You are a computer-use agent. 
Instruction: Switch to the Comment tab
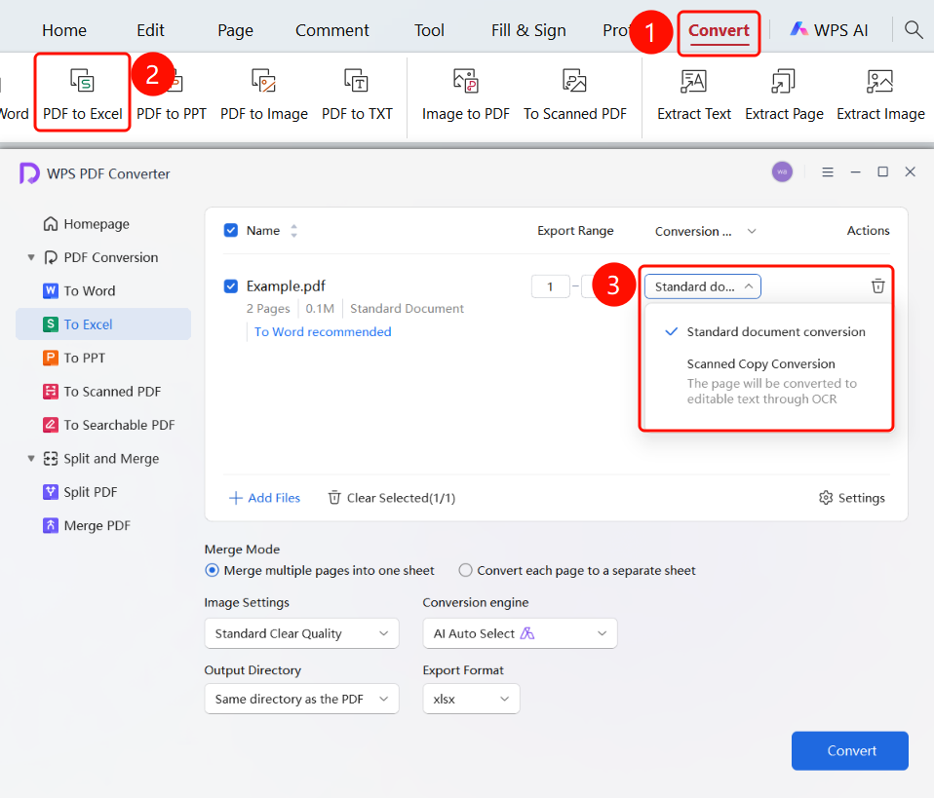point(332,30)
